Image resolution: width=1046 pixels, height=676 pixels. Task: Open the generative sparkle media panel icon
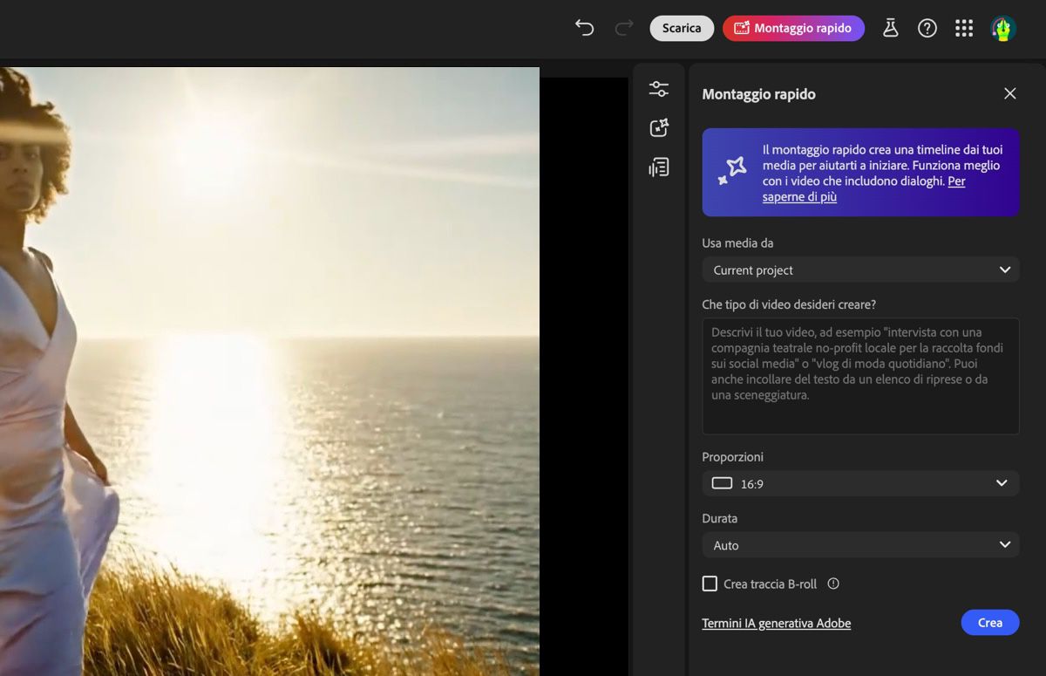659,128
